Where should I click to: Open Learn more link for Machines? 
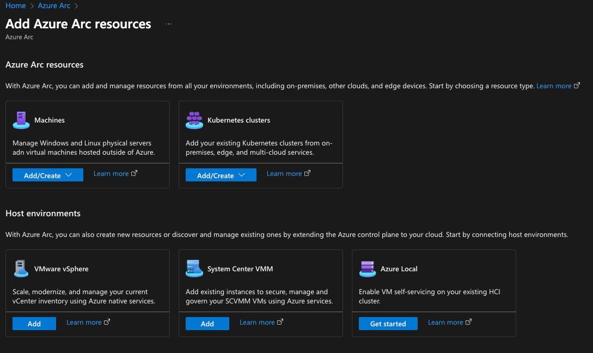tap(111, 174)
